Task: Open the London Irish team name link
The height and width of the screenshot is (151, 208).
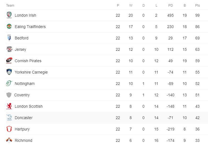Action: click(x=25, y=15)
